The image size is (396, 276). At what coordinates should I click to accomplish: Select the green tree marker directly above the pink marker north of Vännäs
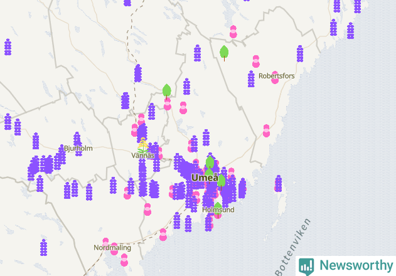(x=167, y=91)
